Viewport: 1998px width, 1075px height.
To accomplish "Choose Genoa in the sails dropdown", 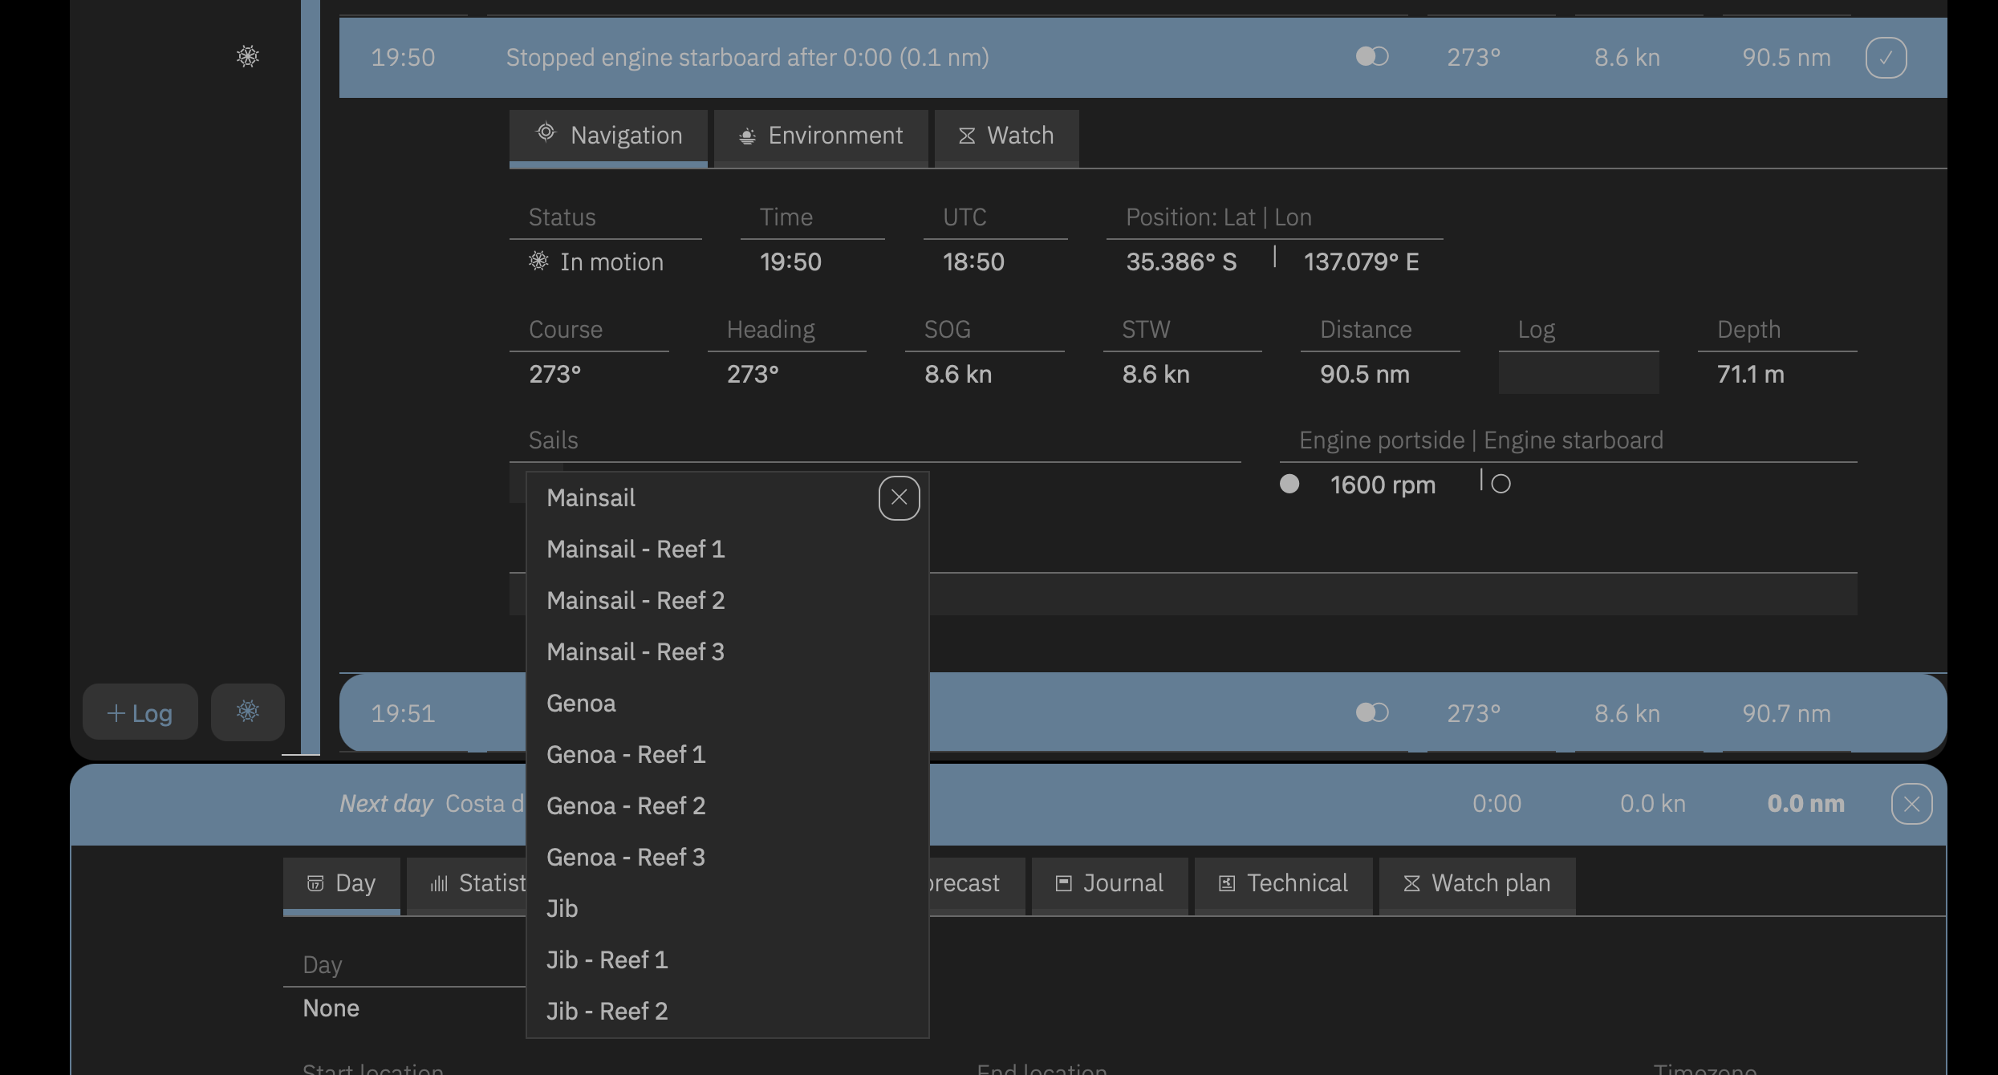I will click(581, 703).
